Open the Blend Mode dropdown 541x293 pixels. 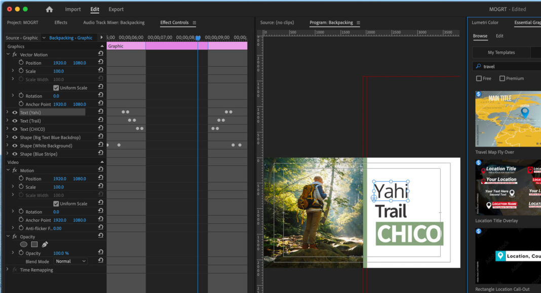point(70,261)
